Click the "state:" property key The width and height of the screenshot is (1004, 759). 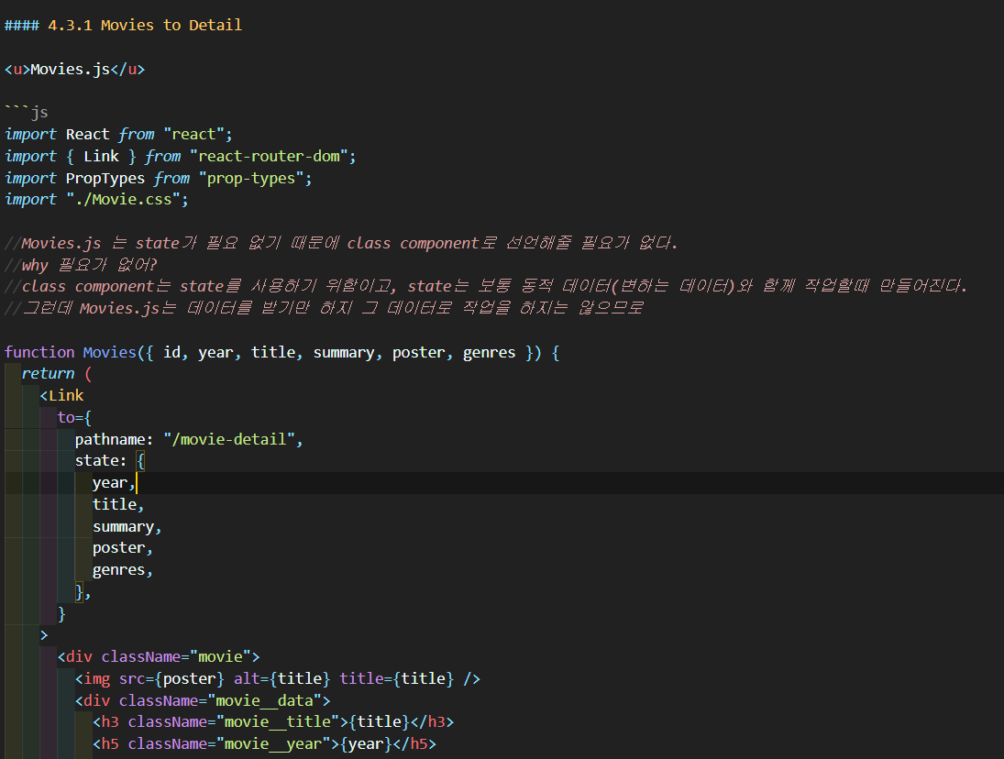tap(101, 461)
